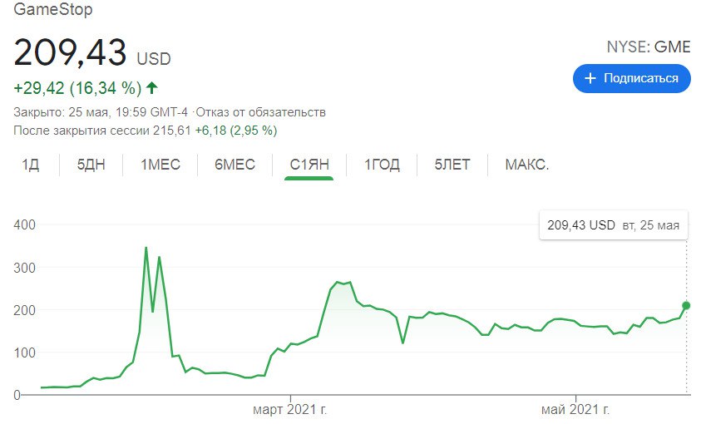This screenshot has height=424, width=701.
Task: Click the 209,43 USD chart tooltip
Action: [614, 224]
